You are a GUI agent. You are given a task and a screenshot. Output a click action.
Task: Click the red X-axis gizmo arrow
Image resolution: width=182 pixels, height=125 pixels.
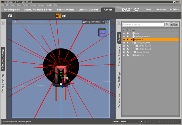(x=73, y=83)
